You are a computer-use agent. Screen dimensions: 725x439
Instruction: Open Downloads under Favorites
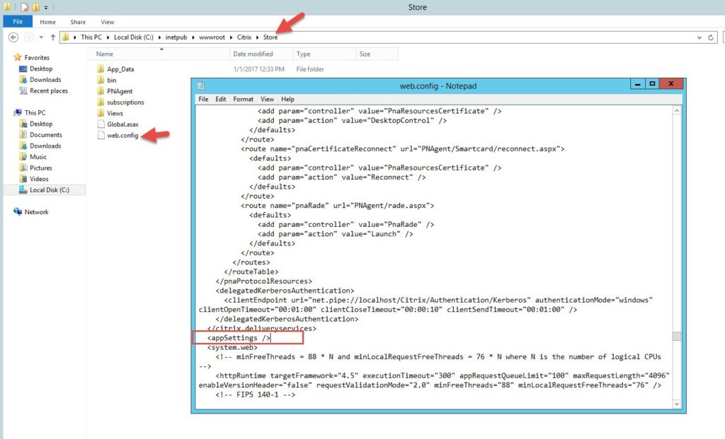click(45, 80)
